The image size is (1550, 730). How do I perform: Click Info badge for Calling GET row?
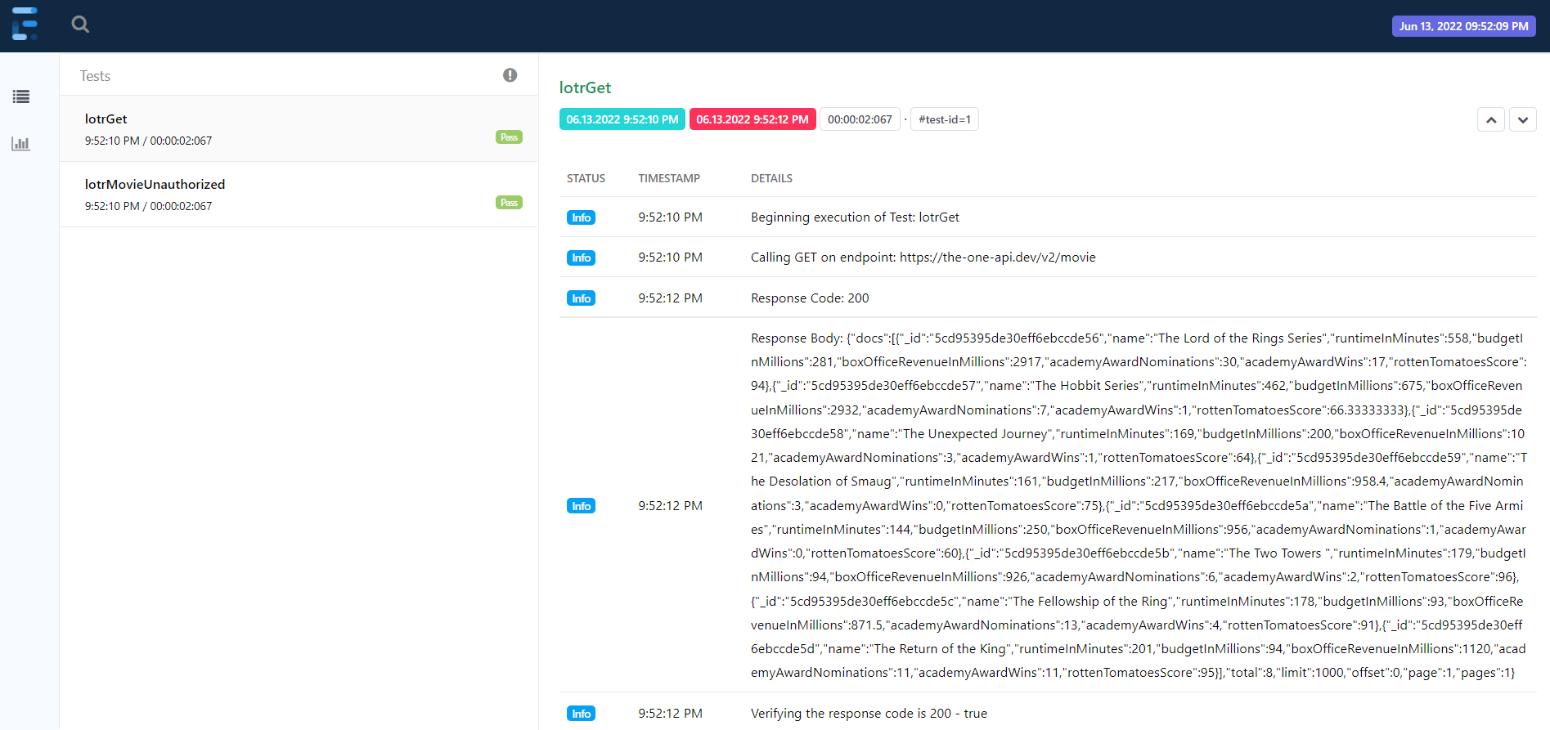[x=581, y=258]
